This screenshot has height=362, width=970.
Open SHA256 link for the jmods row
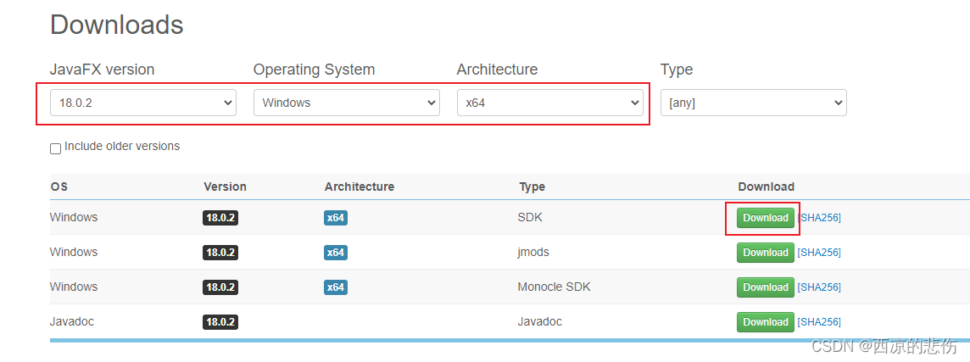pyautogui.click(x=819, y=253)
